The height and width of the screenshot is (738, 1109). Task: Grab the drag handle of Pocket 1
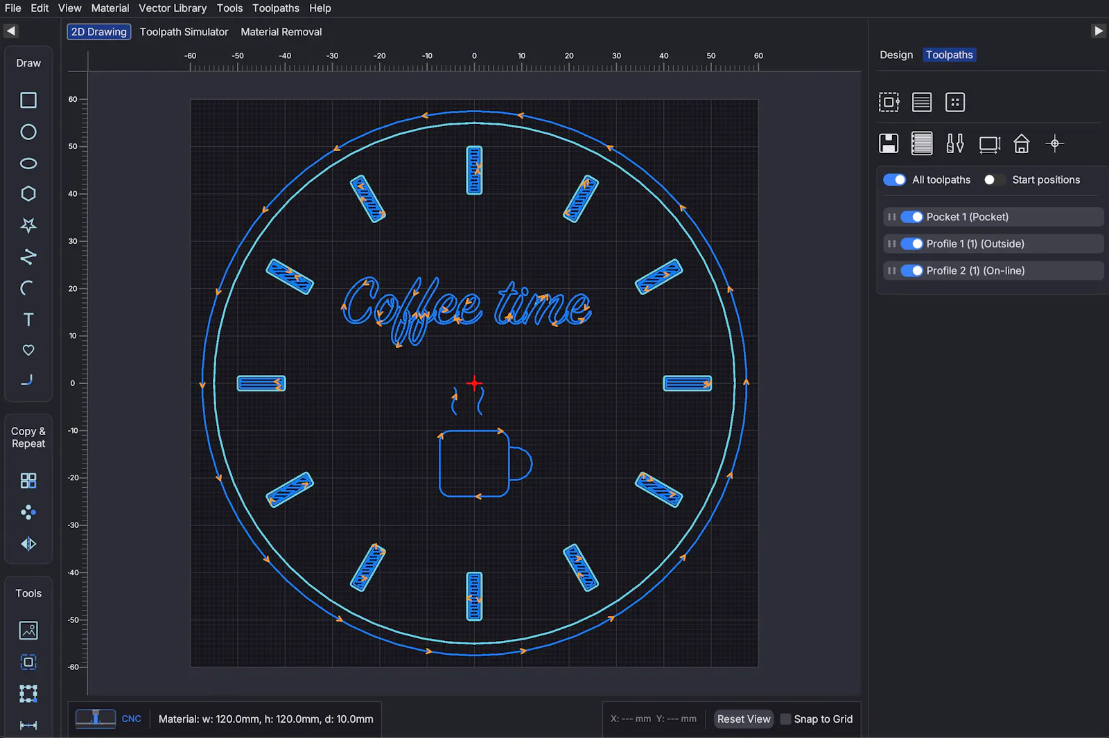click(x=892, y=217)
